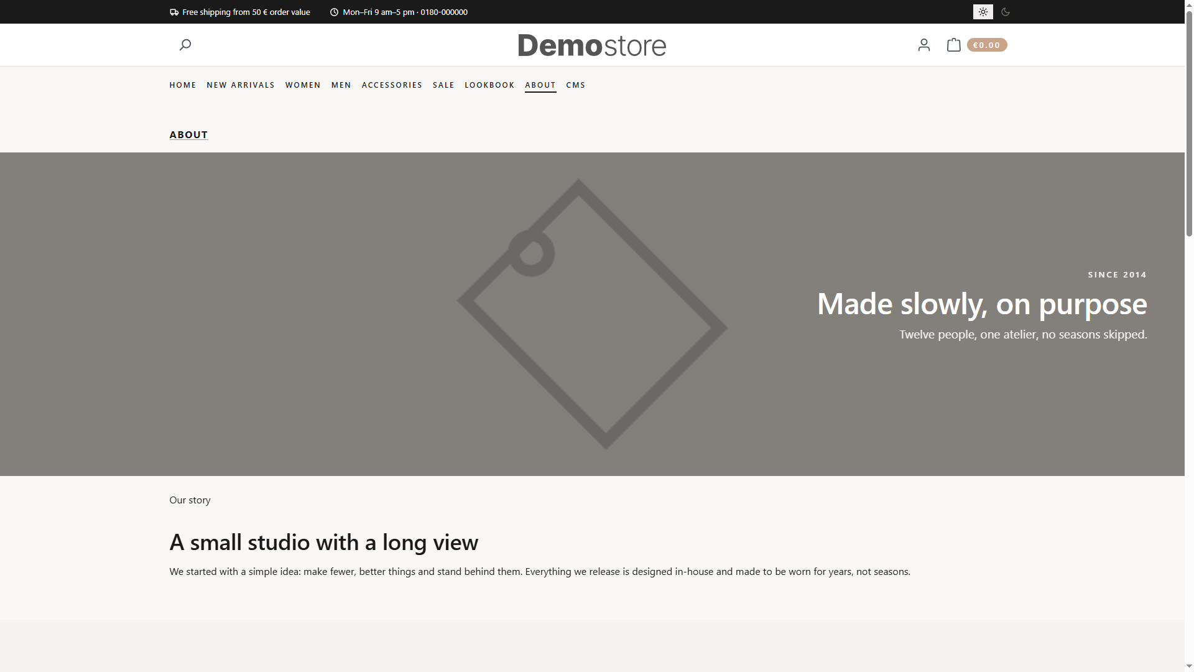Click 'A small studio with a long view' heading
This screenshot has height=672, width=1194.
(323, 543)
